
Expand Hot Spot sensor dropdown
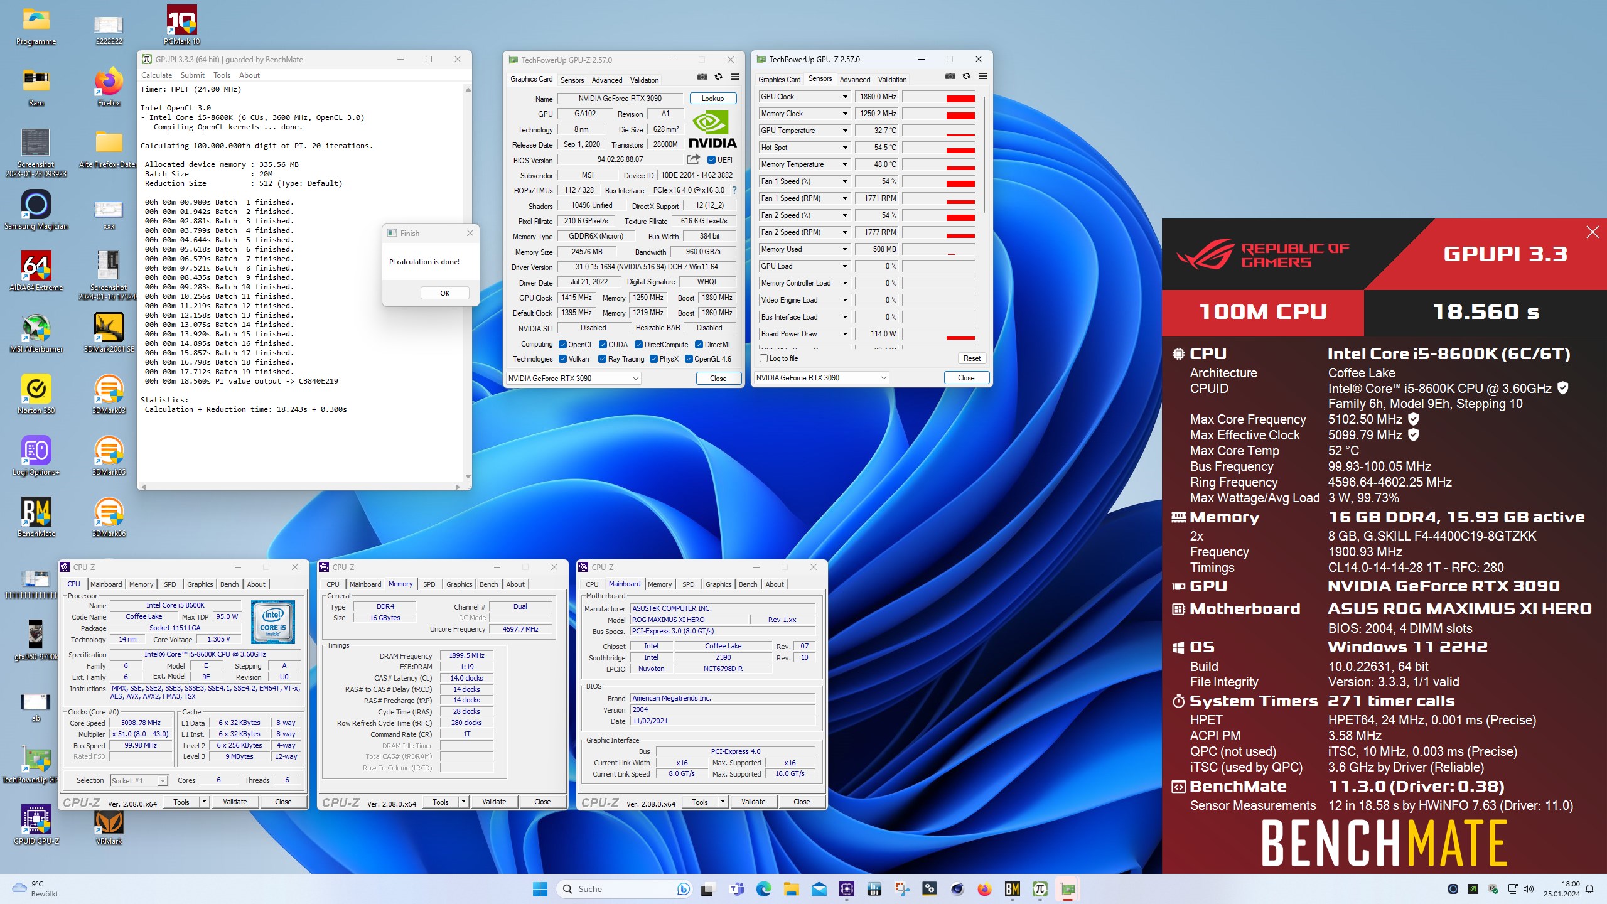[x=845, y=148]
